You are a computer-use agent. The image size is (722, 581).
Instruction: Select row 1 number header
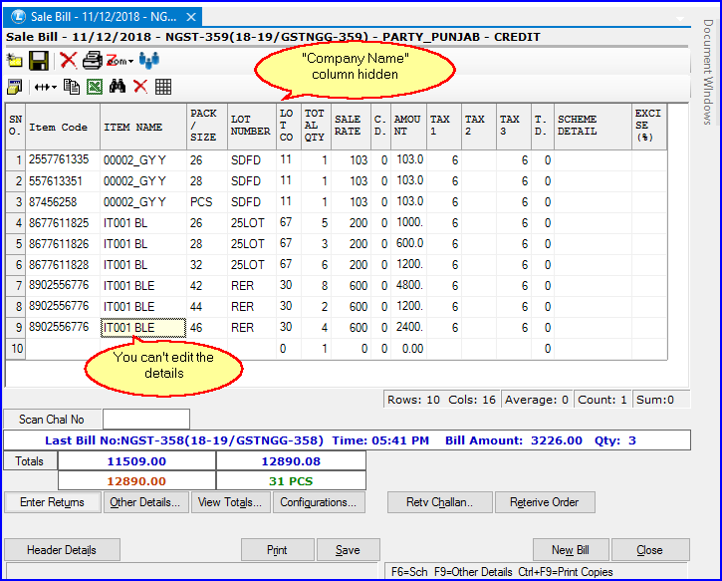coord(16,160)
